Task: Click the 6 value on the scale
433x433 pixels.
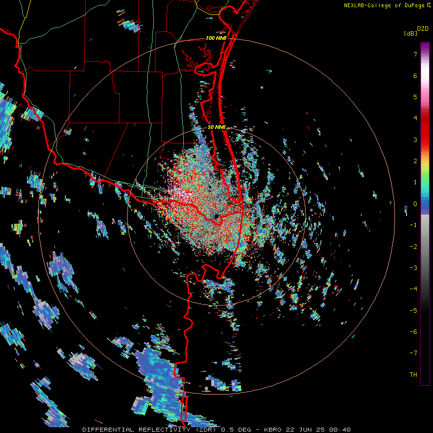Action: [x=415, y=76]
